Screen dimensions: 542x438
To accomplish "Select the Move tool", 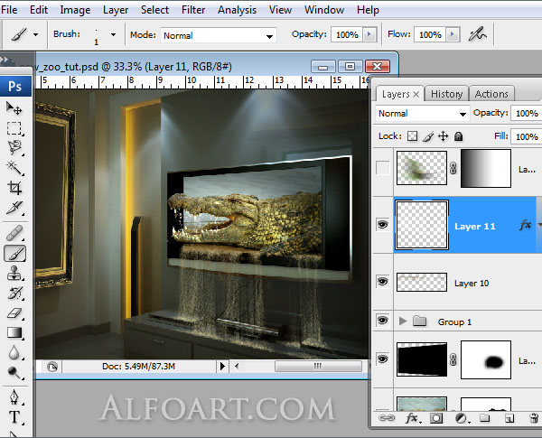I will (14, 108).
